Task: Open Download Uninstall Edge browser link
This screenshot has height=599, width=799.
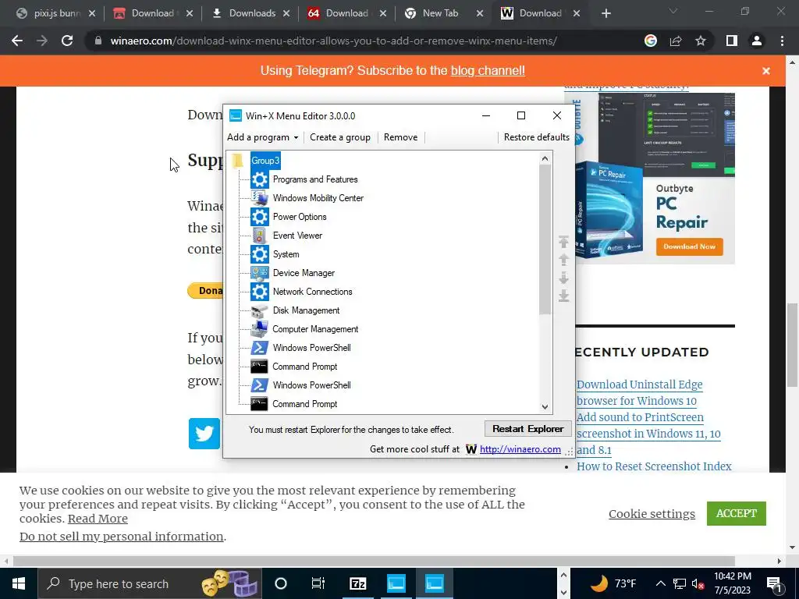Action: (x=640, y=393)
